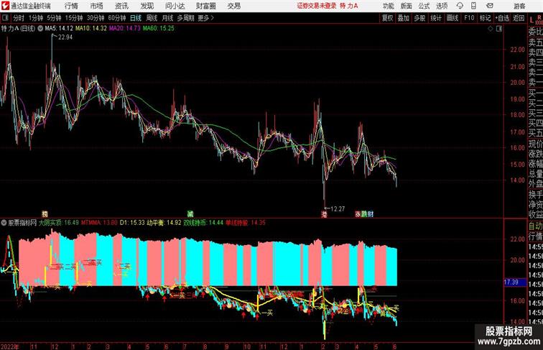543x350 pixels.
Task: Open the 公式 menu
Action: 424,6
